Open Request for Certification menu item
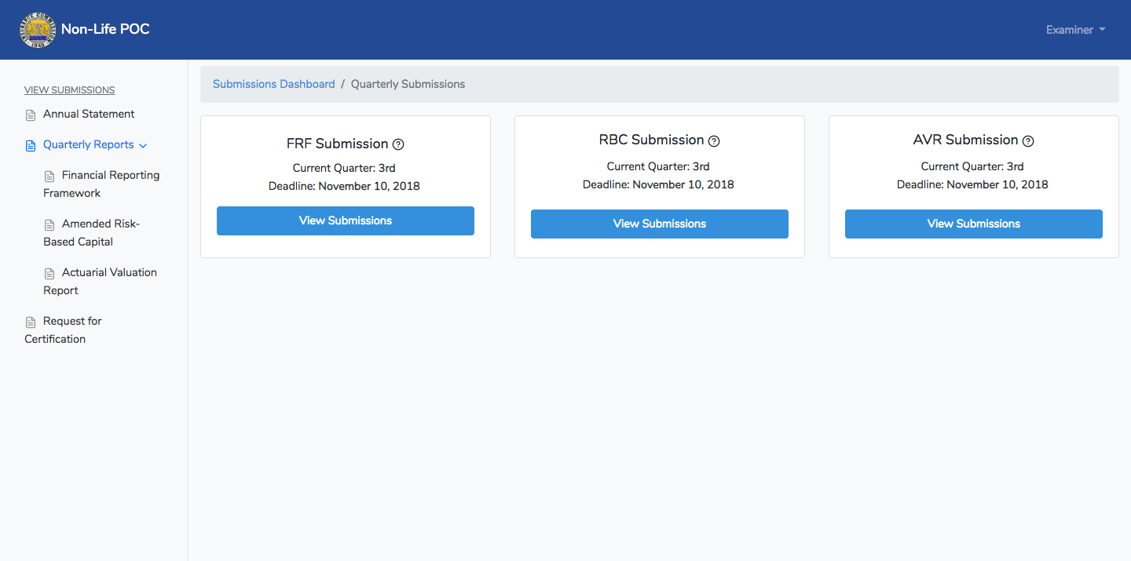 [x=63, y=330]
